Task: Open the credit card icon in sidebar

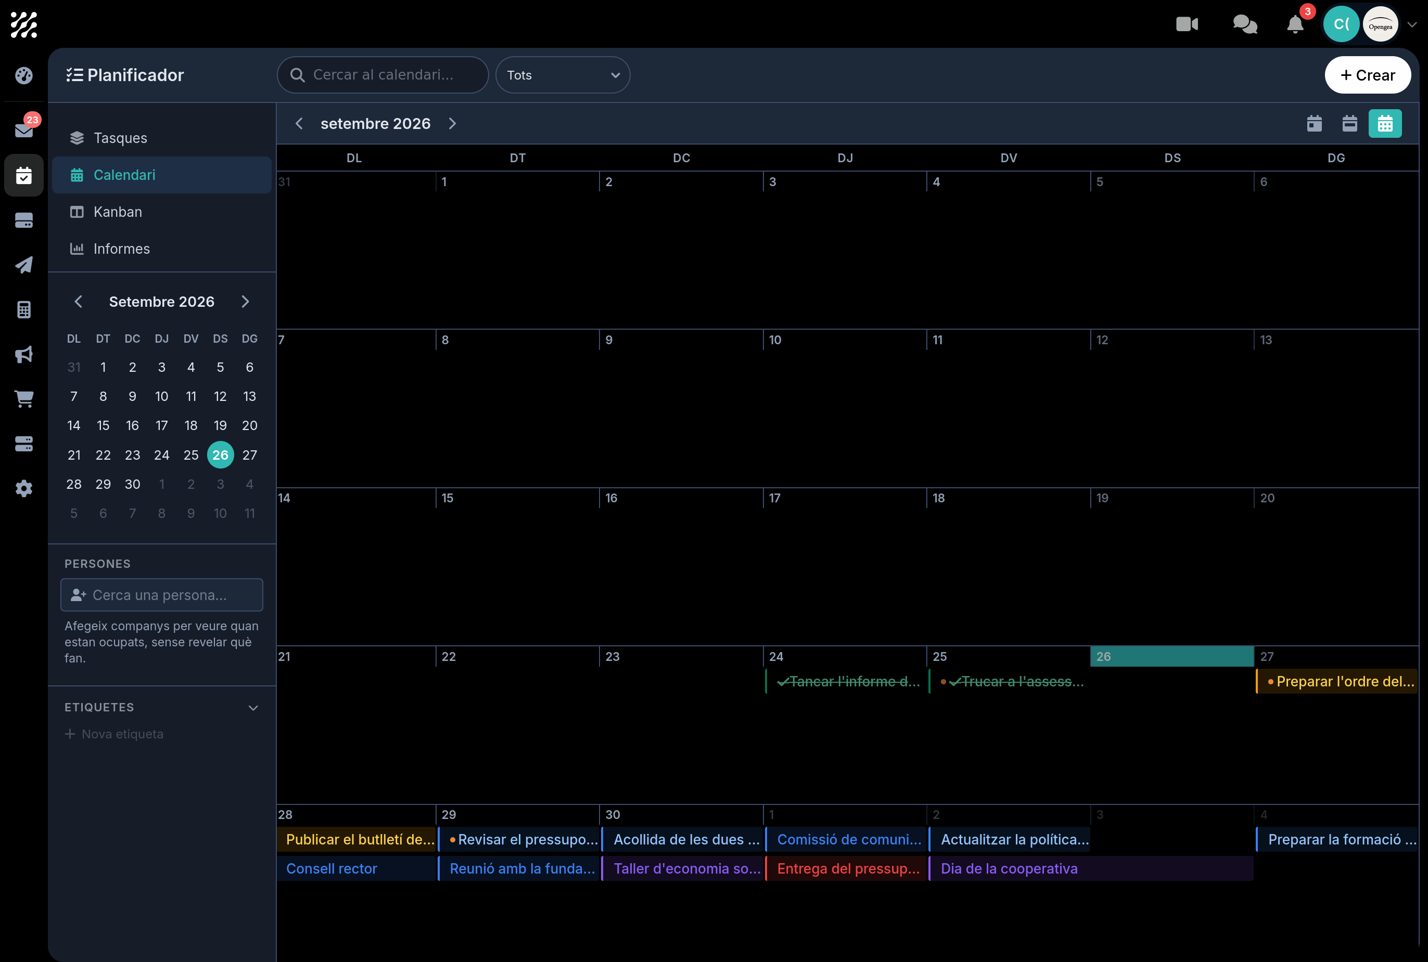Action: click(23, 220)
